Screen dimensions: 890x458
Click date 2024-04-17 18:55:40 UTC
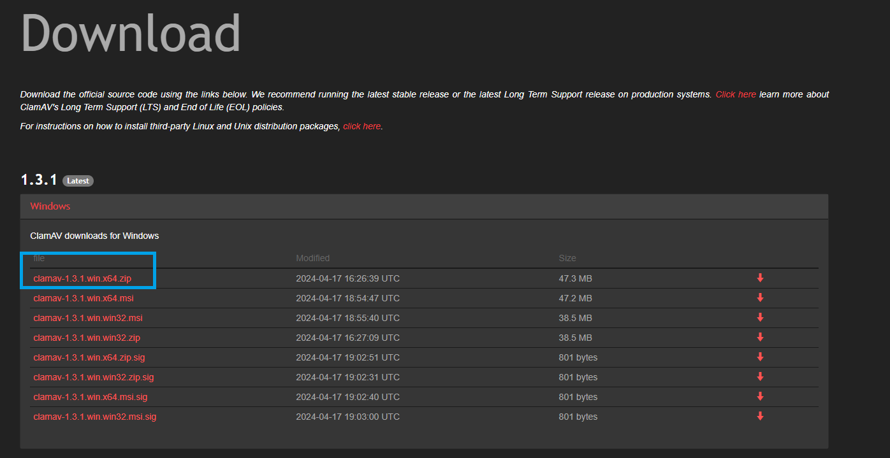point(347,318)
